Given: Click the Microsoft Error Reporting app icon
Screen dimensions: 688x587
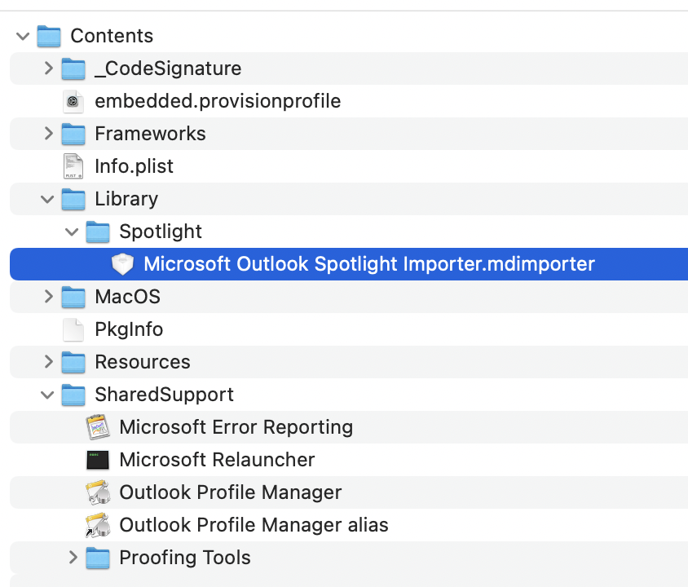Looking at the screenshot, I should click(x=98, y=427).
